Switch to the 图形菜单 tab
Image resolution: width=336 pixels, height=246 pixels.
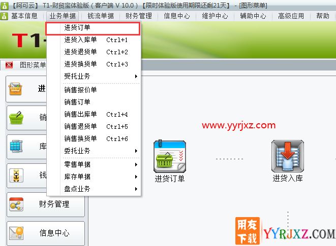tap(33, 65)
